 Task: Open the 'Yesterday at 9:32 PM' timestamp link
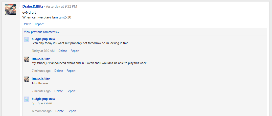[61, 6]
